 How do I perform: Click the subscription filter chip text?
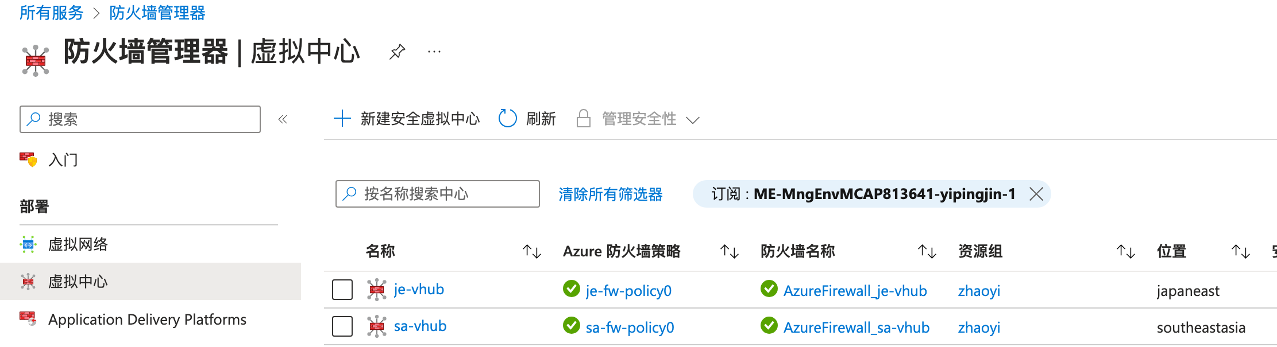[x=863, y=194]
